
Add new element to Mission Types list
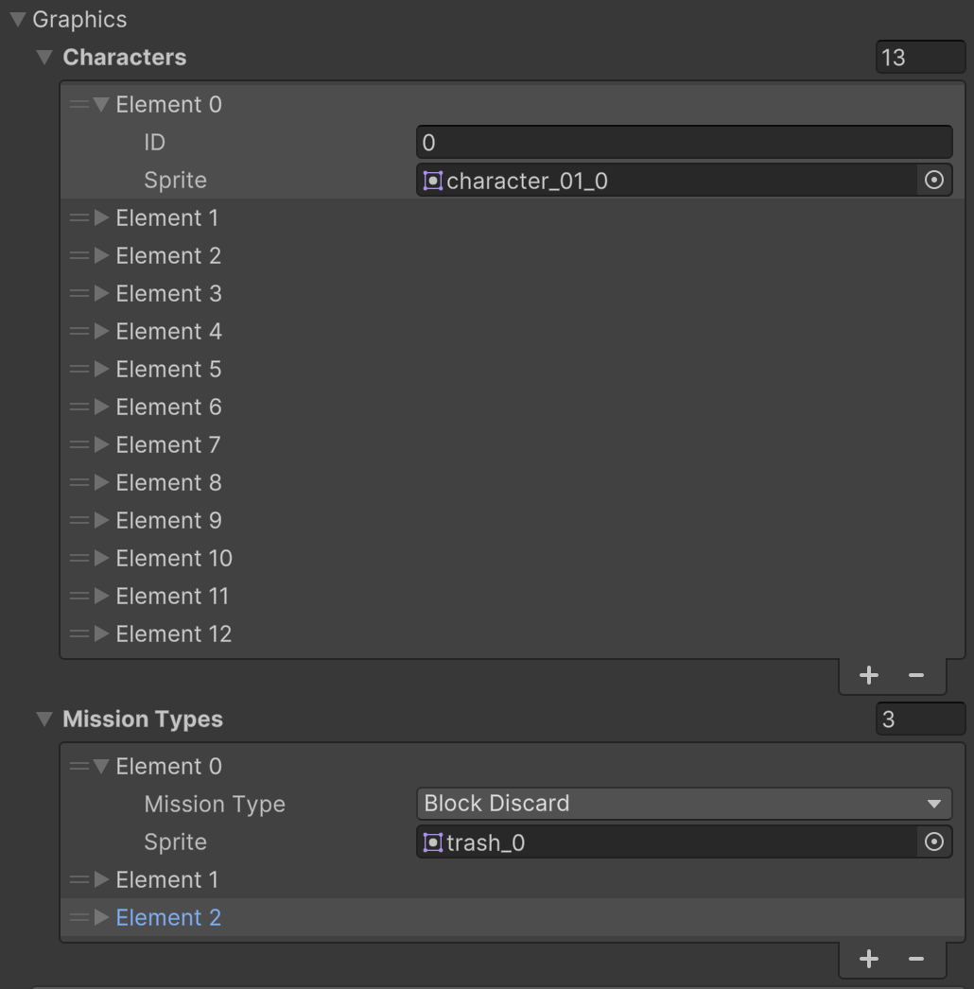869,960
